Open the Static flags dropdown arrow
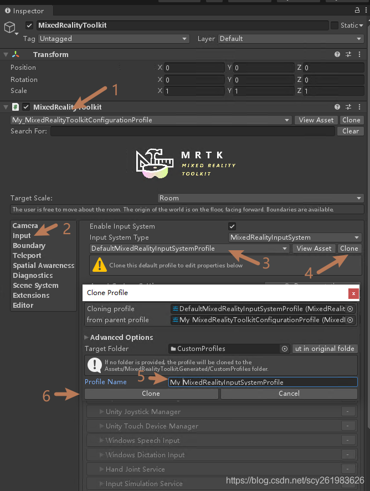Viewport: 370px width, 491px height. point(361,25)
